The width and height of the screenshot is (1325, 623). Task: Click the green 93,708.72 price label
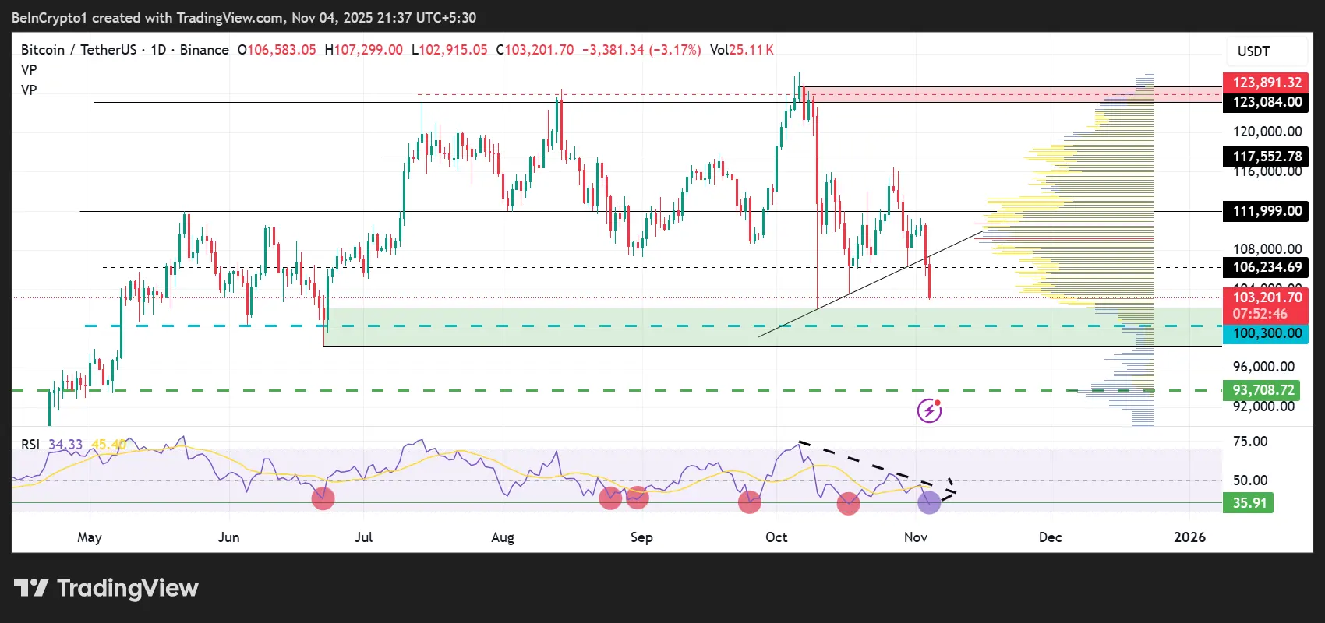(x=1263, y=390)
